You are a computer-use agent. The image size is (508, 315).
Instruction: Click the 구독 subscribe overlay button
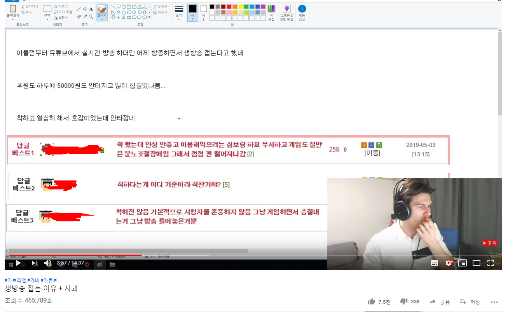[x=489, y=243]
